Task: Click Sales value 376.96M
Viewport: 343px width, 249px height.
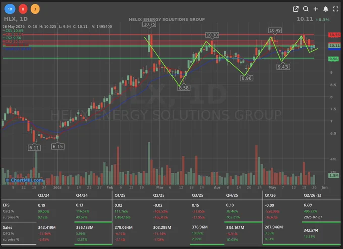Action: pyautogui.click(x=200, y=227)
